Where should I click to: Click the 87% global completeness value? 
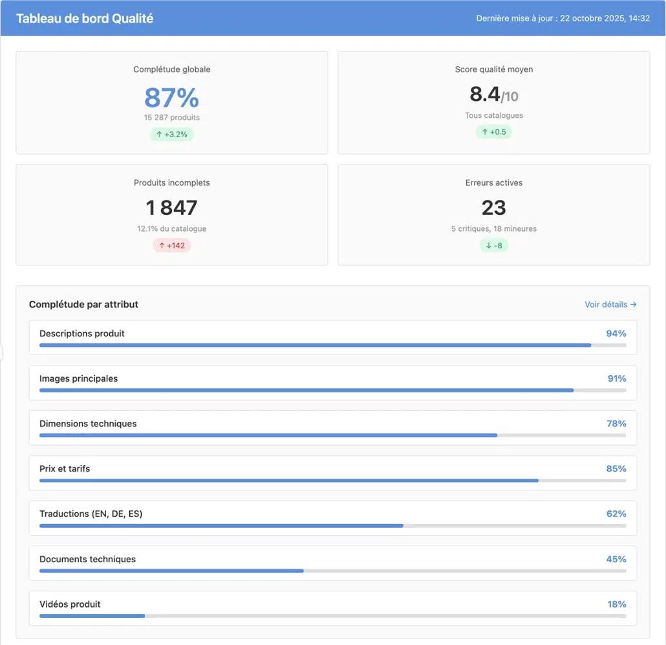pyautogui.click(x=171, y=98)
